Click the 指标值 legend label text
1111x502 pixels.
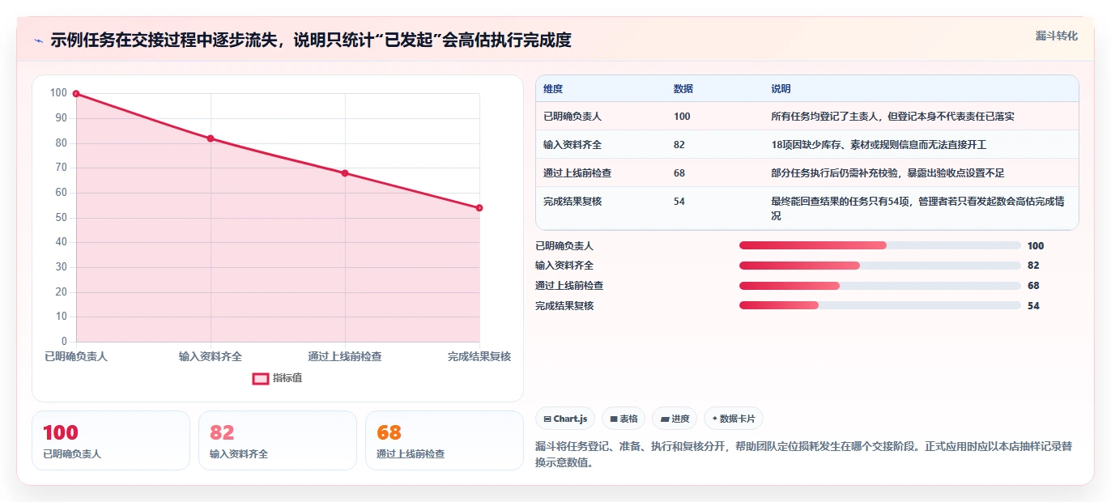(x=287, y=378)
